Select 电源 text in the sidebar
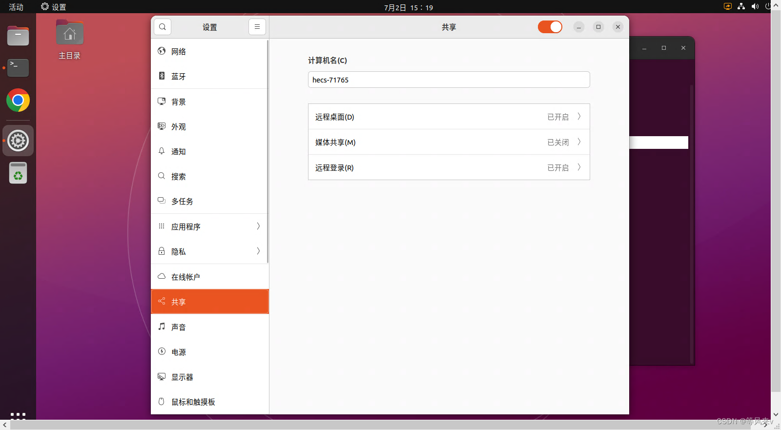This screenshot has width=781, height=430. click(179, 352)
